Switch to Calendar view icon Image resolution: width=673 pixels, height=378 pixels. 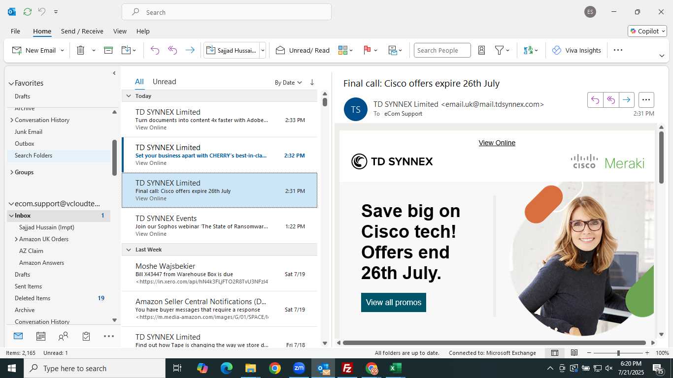(x=41, y=336)
